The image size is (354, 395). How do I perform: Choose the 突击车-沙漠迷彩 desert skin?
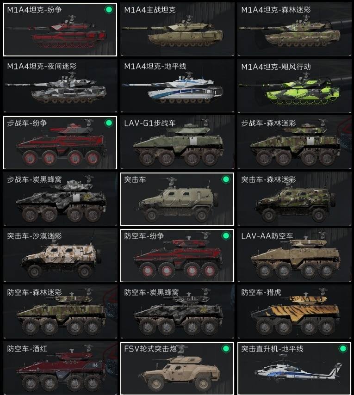60,255
